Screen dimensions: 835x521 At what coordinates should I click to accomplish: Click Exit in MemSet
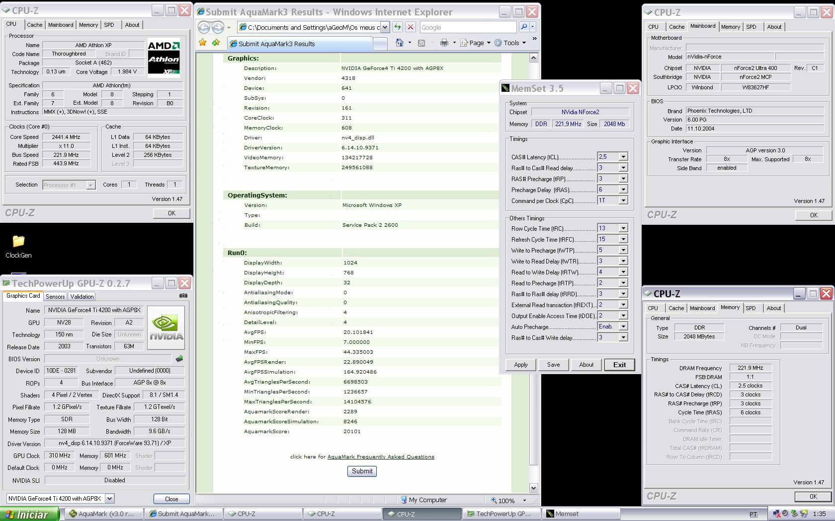[x=619, y=365]
